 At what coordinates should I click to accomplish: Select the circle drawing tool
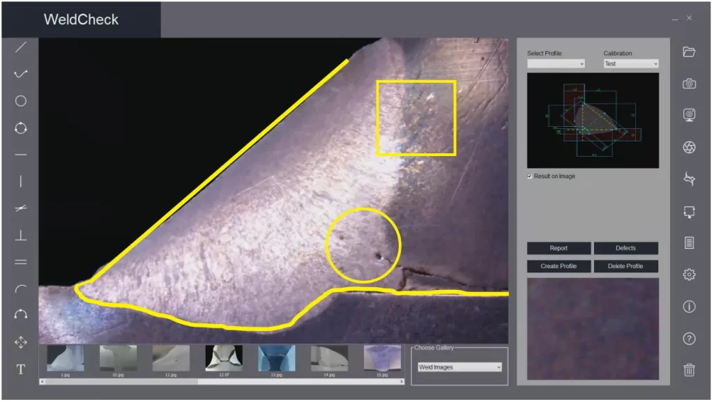pyautogui.click(x=20, y=101)
